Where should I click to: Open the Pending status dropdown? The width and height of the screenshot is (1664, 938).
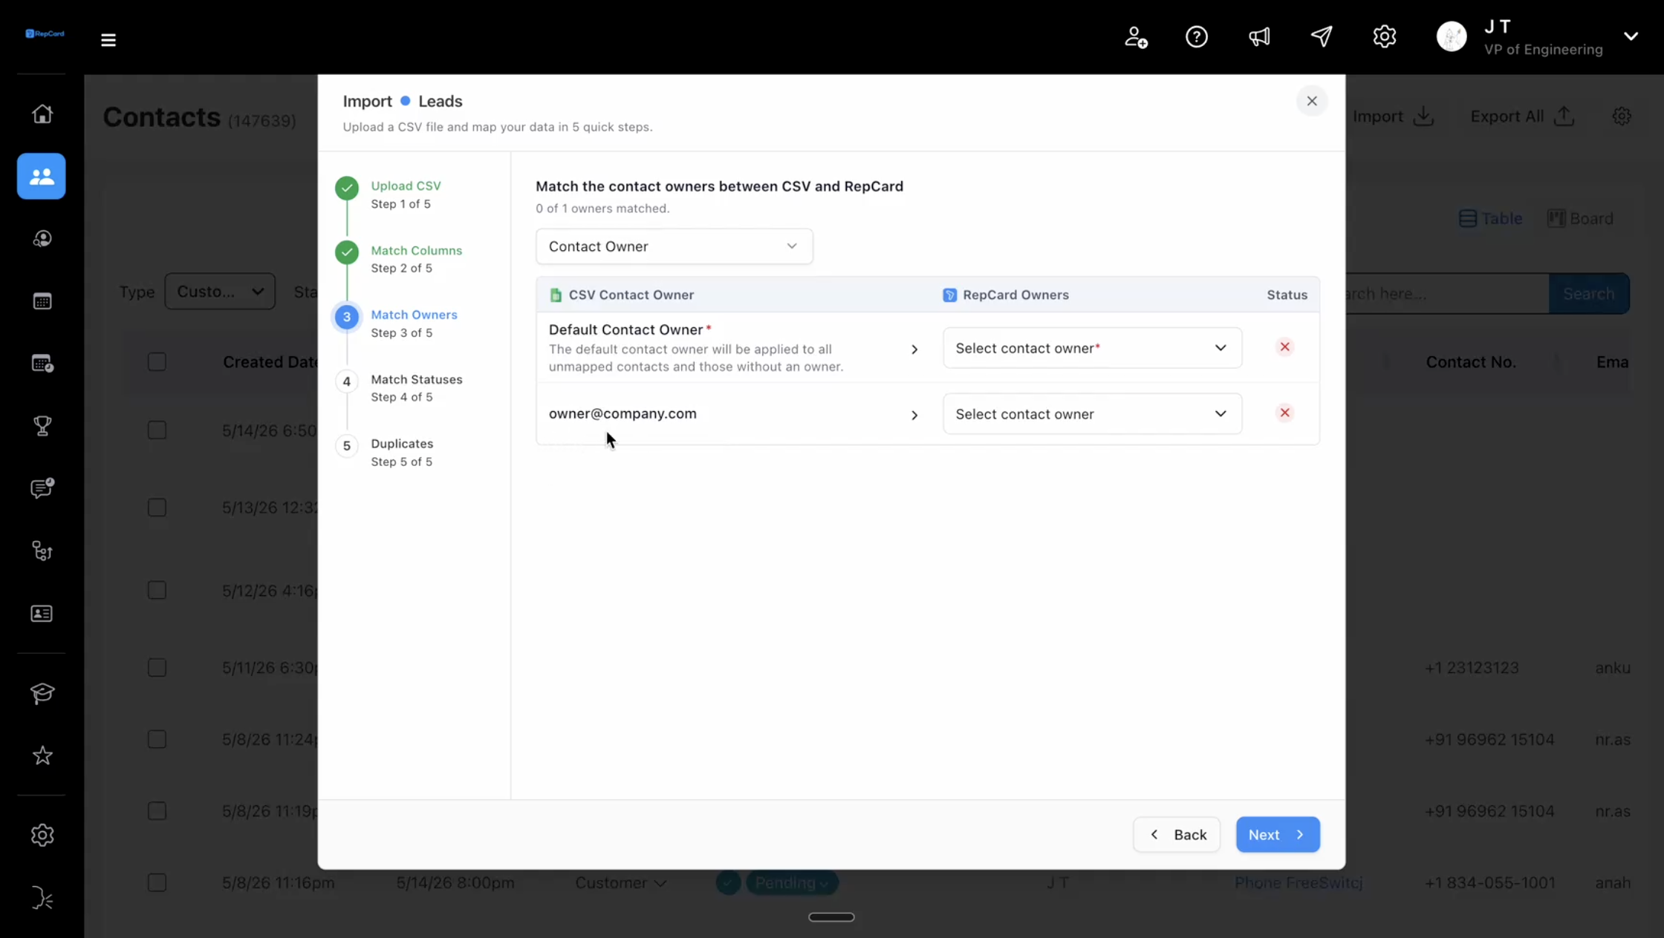(791, 883)
